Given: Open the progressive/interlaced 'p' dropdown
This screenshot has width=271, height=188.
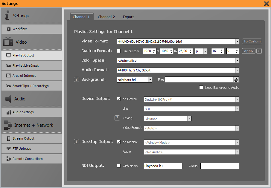Looking at the screenshot, I should (205, 51).
